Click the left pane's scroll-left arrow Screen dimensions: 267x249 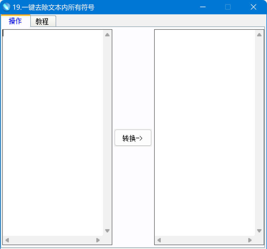coord(7,240)
